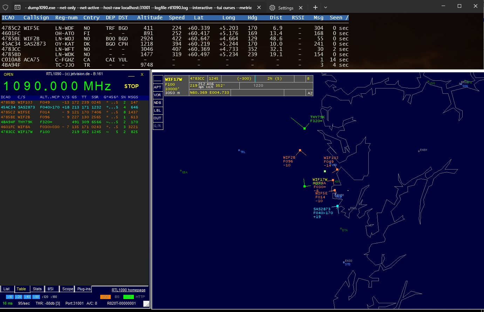Click the N60.369 E004.733 coordinates cell

click(210, 93)
